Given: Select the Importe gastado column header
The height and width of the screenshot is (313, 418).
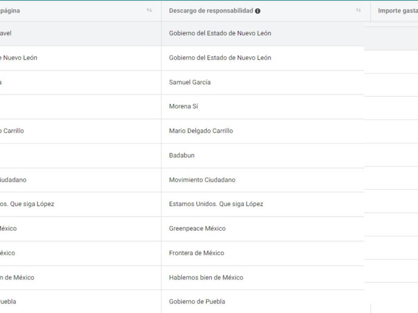Looking at the screenshot, I should 397,11.
